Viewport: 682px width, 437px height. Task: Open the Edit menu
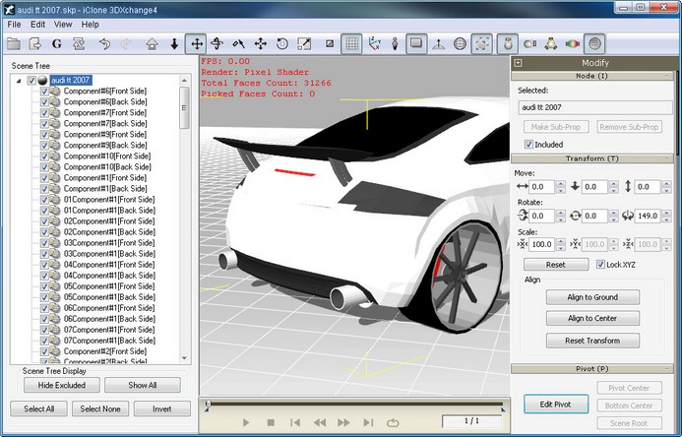(37, 24)
